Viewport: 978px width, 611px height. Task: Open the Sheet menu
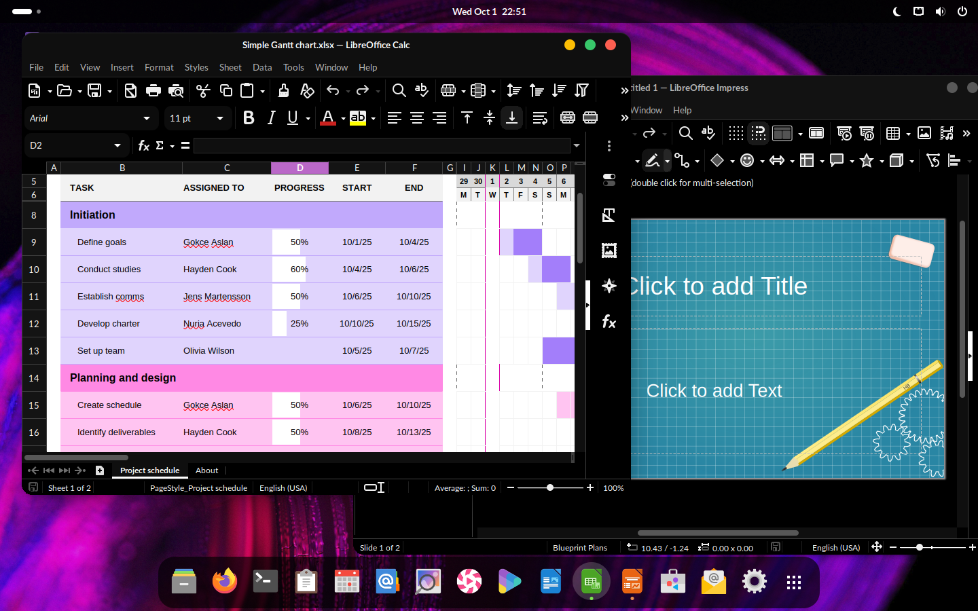230,67
